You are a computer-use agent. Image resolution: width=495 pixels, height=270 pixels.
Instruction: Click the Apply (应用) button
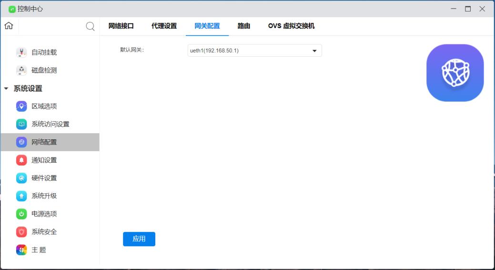pos(139,239)
